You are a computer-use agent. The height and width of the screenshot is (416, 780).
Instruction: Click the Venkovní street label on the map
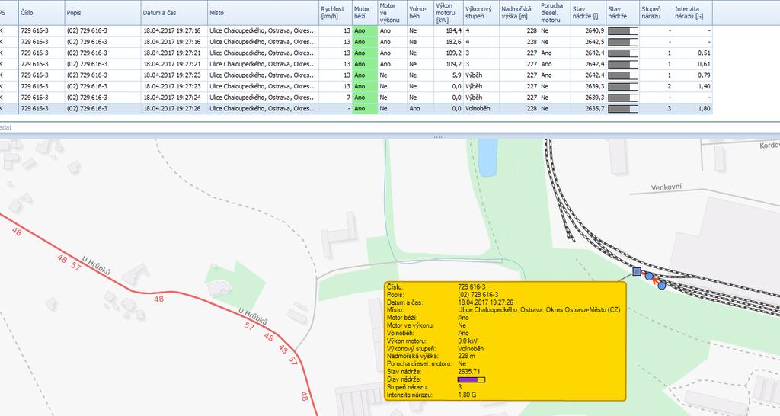pyautogui.click(x=667, y=187)
